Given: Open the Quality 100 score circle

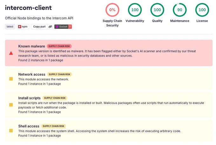Looking at the screenshot, I should (x=157, y=10).
